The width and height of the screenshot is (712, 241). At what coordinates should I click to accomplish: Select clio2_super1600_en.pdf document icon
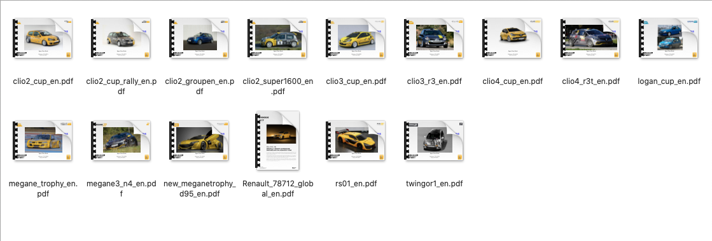tap(278, 38)
